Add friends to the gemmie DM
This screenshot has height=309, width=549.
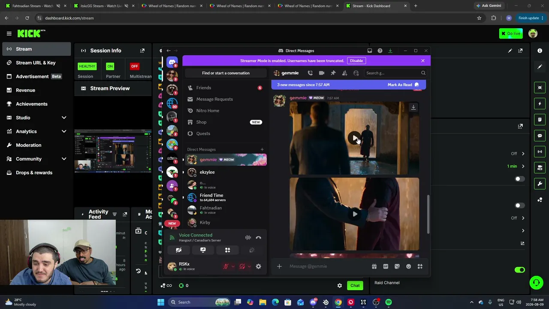(344, 73)
